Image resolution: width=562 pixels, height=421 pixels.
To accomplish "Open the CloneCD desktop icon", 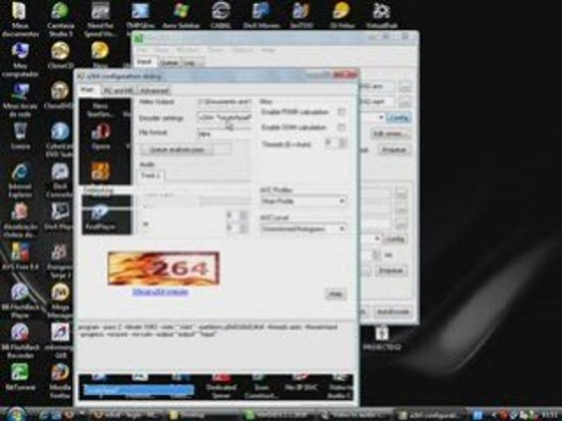I will [60, 56].
